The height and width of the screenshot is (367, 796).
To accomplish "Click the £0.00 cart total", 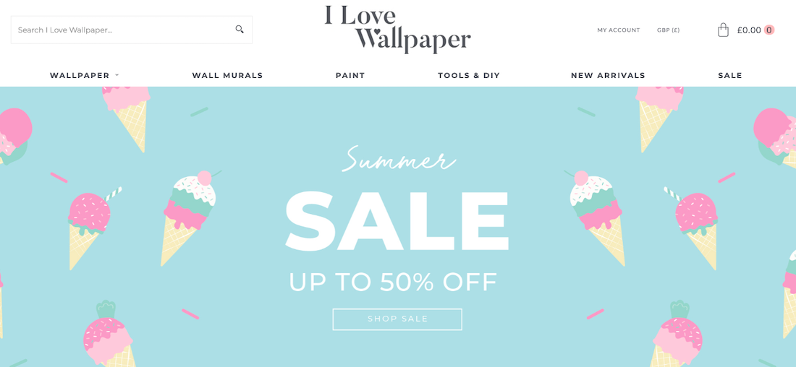I will point(749,30).
